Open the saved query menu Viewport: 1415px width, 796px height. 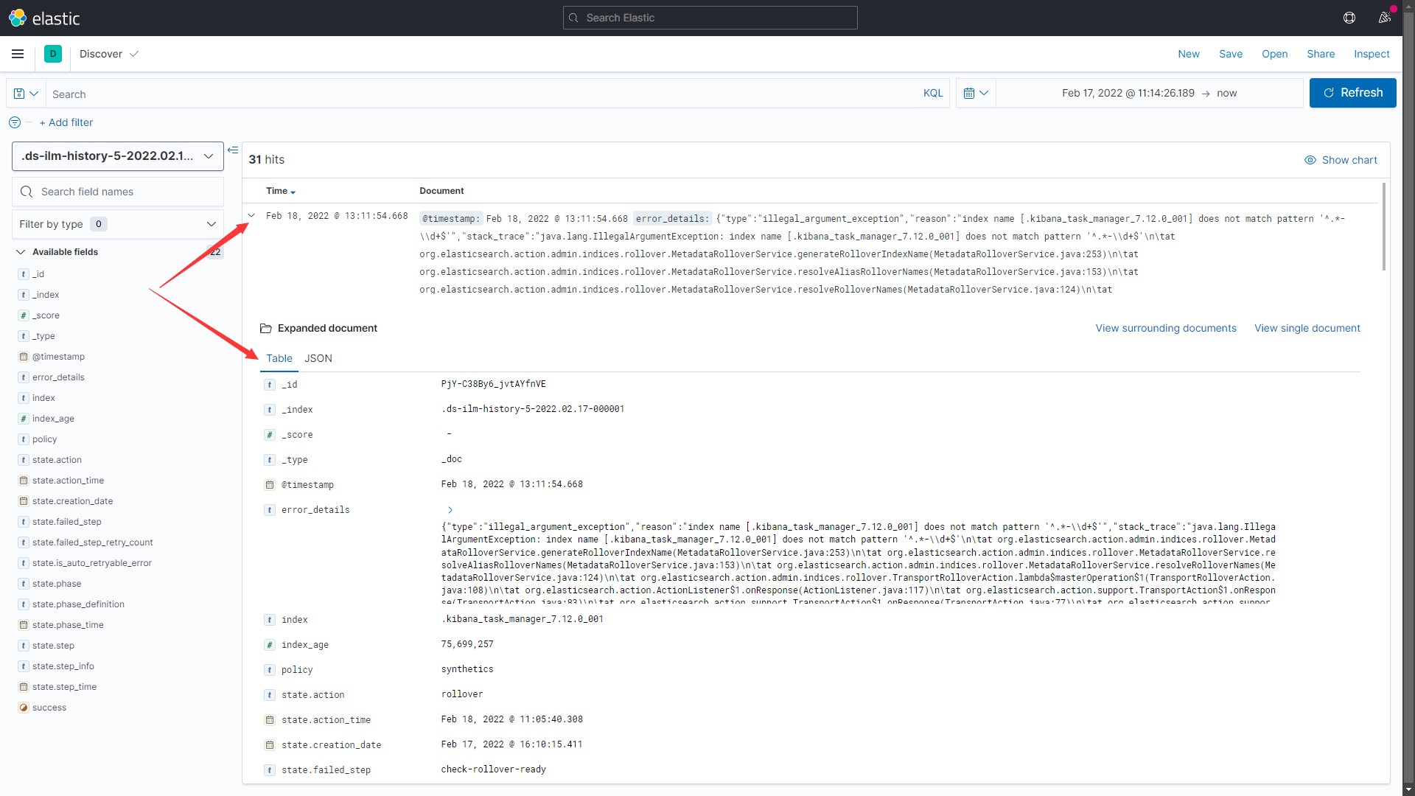pos(26,94)
